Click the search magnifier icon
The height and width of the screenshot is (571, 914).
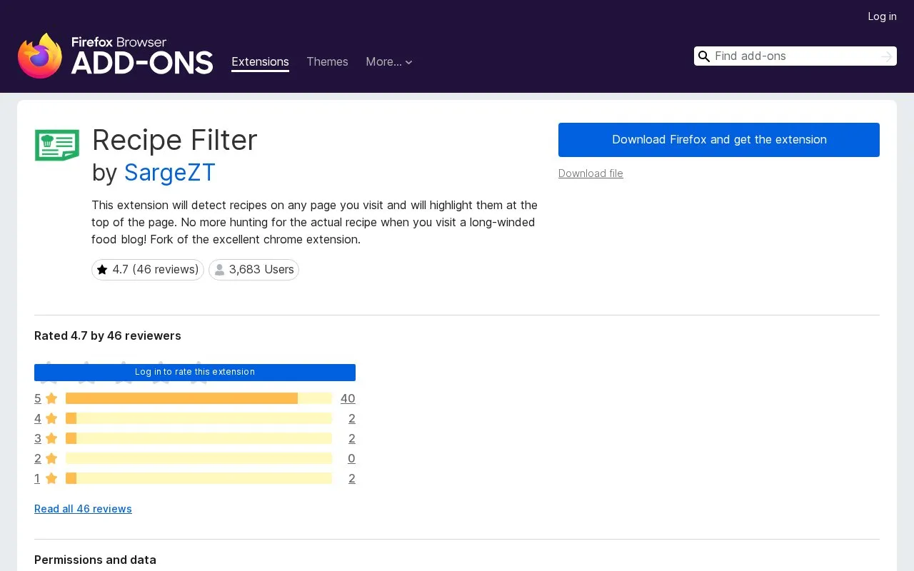tap(704, 56)
